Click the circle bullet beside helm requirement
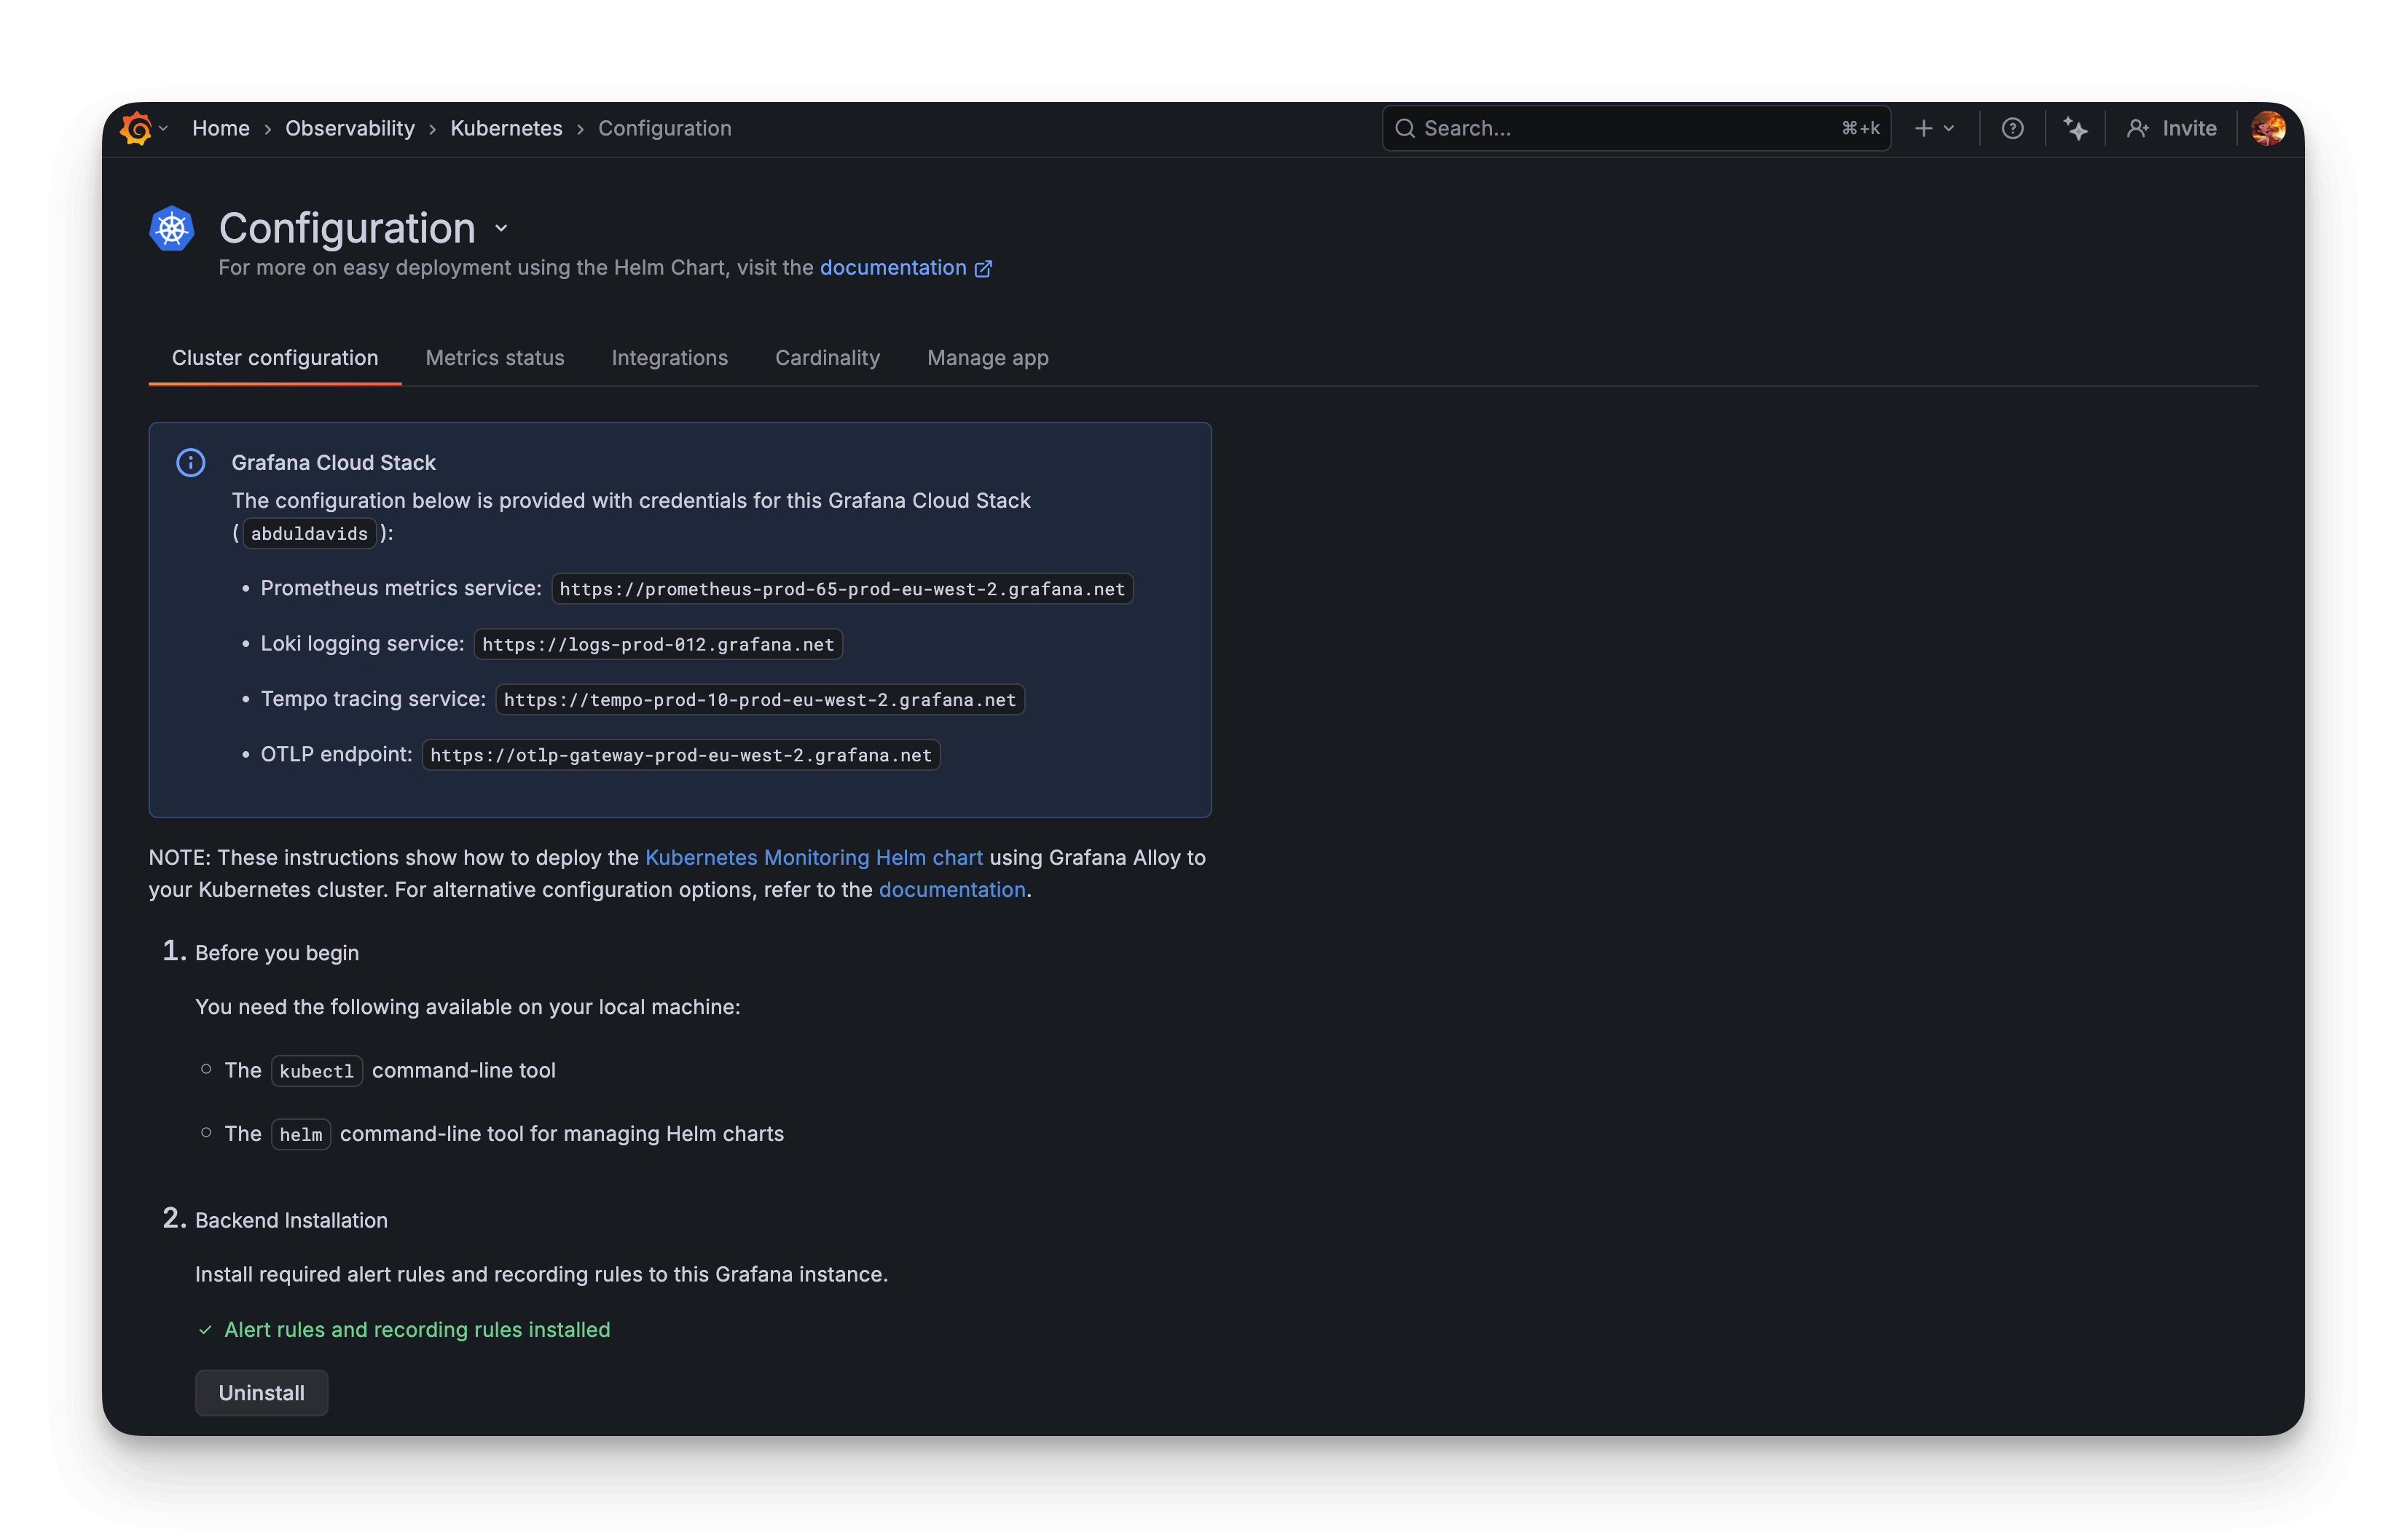Image resolution: width=2407 pixels, height=1538 pixels. click(x=206, y=1131)
